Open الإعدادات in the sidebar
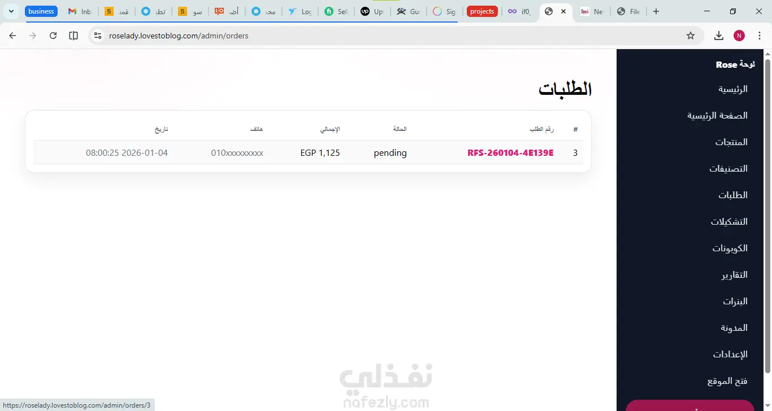 [730, 355]
